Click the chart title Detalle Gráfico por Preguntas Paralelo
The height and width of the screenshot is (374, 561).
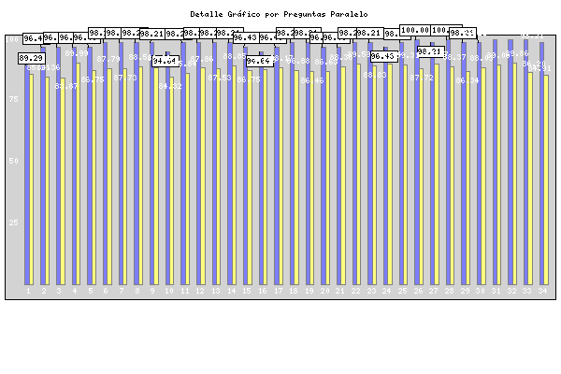279,14
